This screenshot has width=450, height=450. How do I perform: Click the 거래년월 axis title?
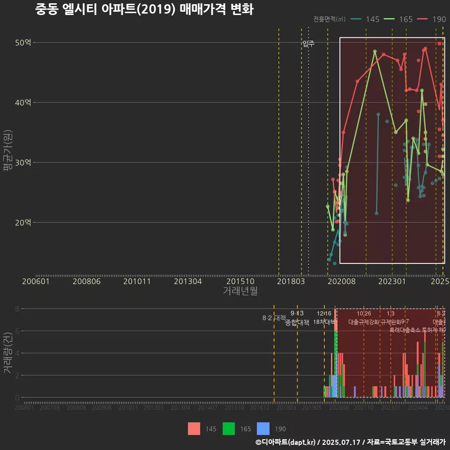[x=240, y=291]
